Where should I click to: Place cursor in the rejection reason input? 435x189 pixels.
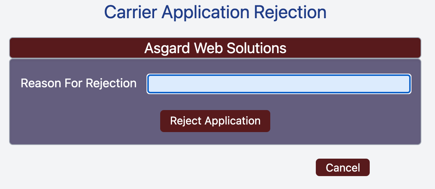tap(279, 84)
